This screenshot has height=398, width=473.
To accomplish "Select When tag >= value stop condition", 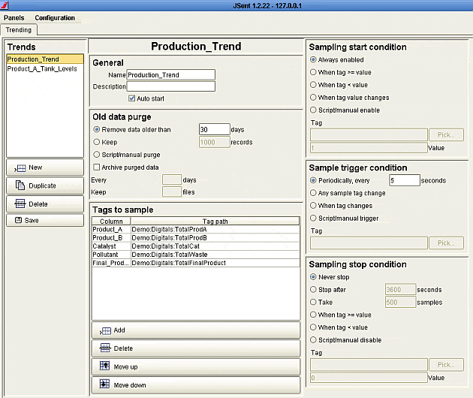I will (x=313, y=315).
